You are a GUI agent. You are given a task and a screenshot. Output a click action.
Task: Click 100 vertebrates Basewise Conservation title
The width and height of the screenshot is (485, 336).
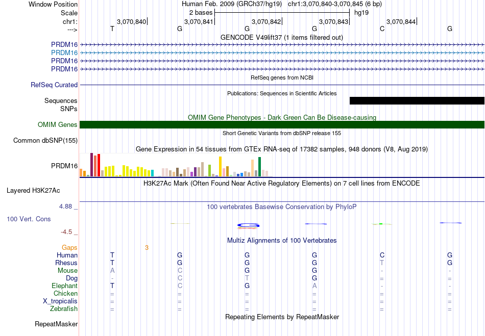point(282,206)
